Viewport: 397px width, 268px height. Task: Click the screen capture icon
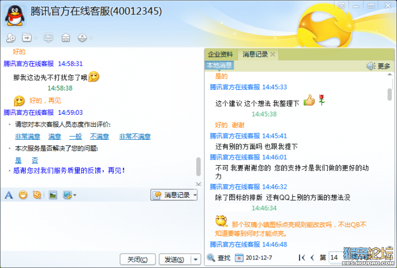pyautogui.click(x=67, y=195)
